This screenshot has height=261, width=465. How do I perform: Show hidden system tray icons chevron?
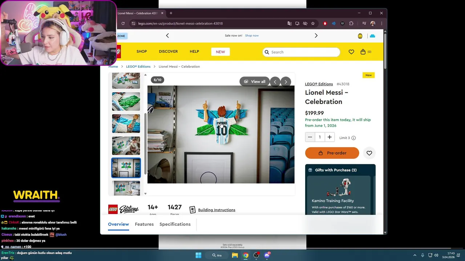tap(415, 255)
